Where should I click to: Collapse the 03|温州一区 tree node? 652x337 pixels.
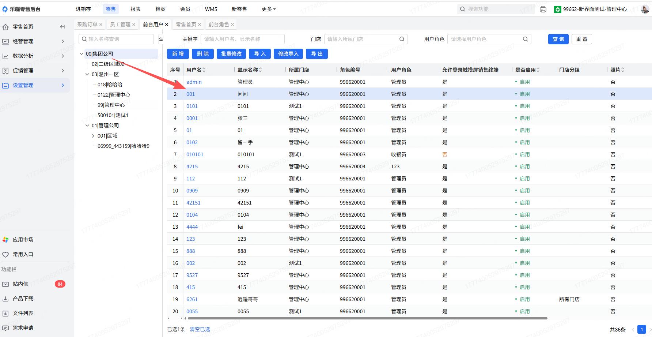click(x=87, y=74)
